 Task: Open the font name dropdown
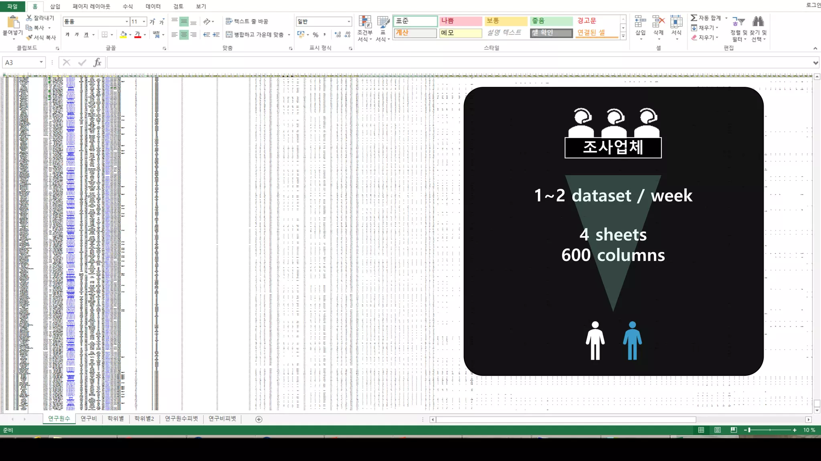127,22
